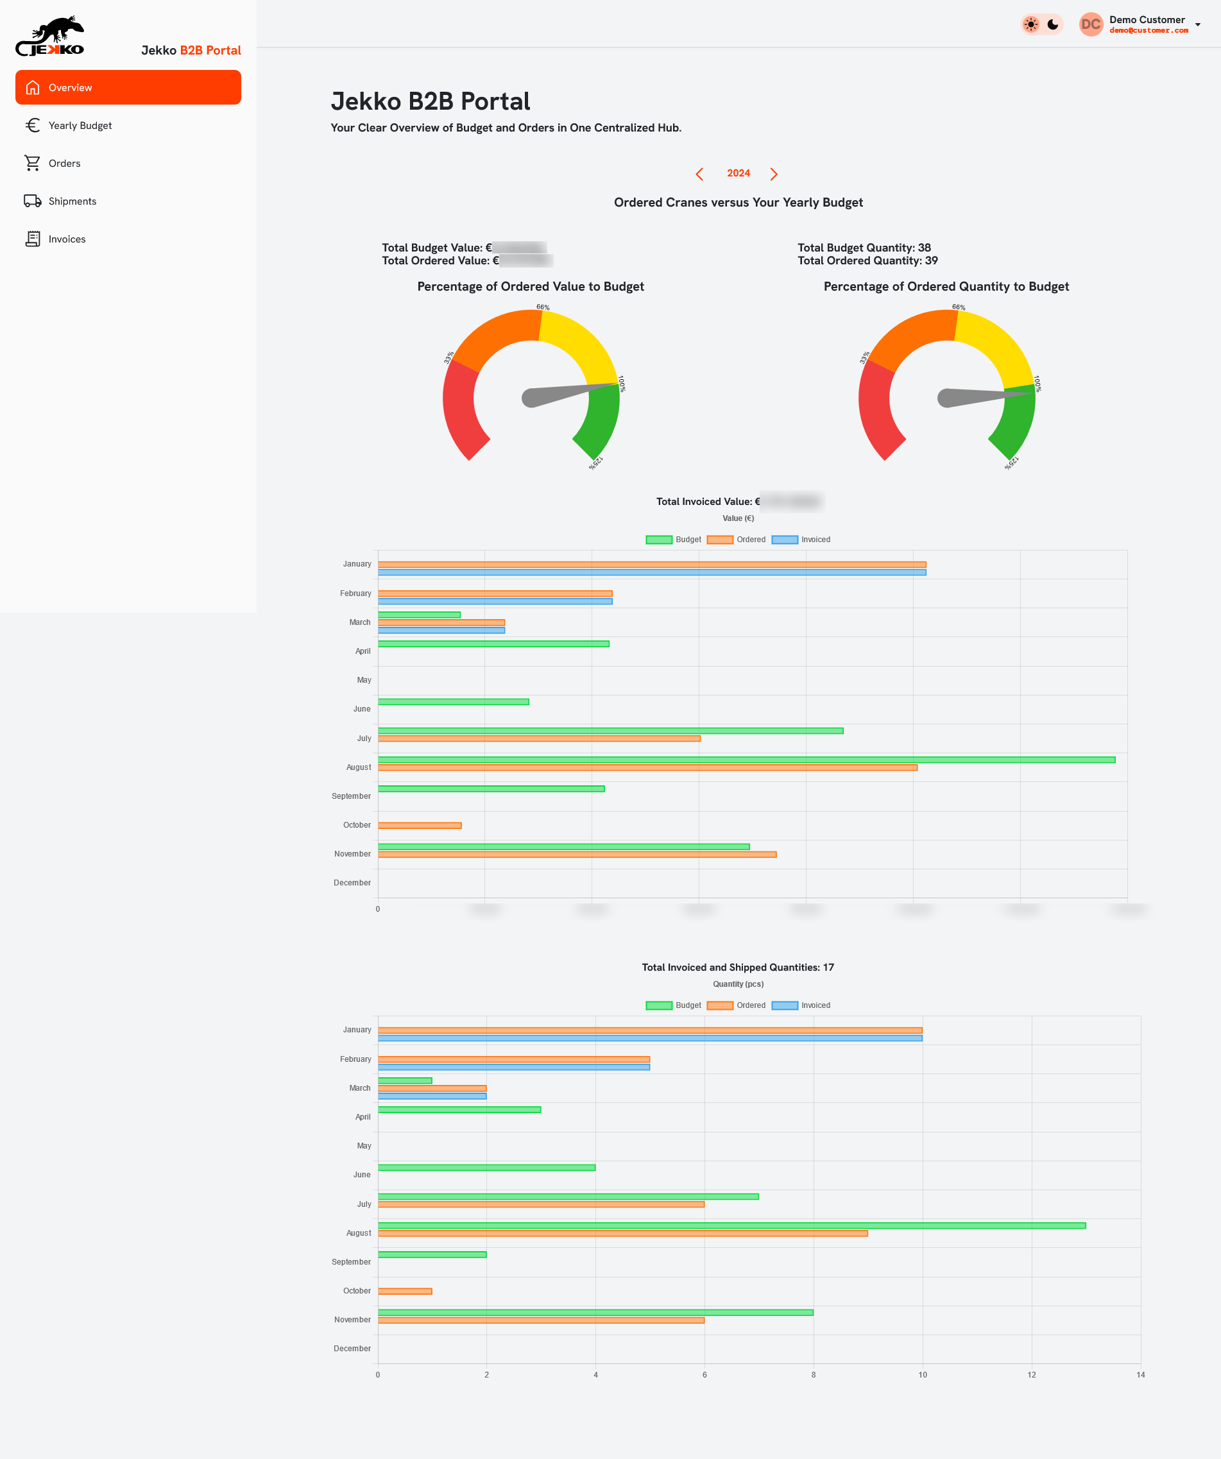Click the red segment of the value gauge
The height and width of the screenshot is (1459, 1221).
pos(462,410)
